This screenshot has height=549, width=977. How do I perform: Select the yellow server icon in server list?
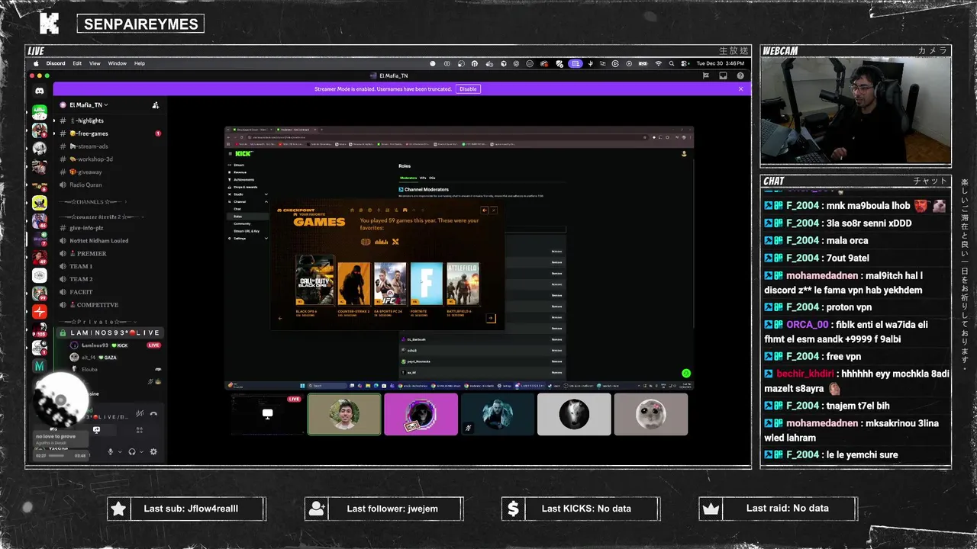40,203
